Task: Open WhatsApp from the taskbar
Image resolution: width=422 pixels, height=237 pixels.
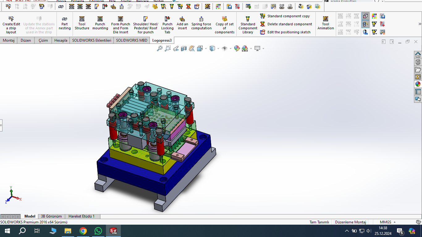Action: click(x=98, y=231)
